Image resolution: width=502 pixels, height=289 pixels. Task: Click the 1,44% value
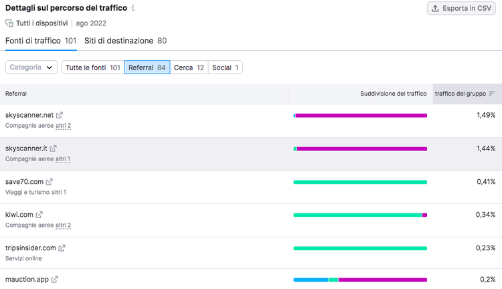[486, 149]
